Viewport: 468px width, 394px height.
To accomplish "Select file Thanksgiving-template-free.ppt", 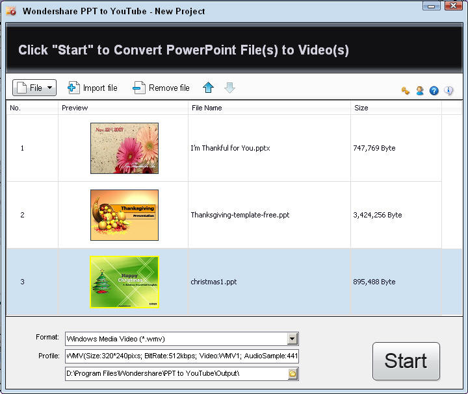I will point(240,215).
